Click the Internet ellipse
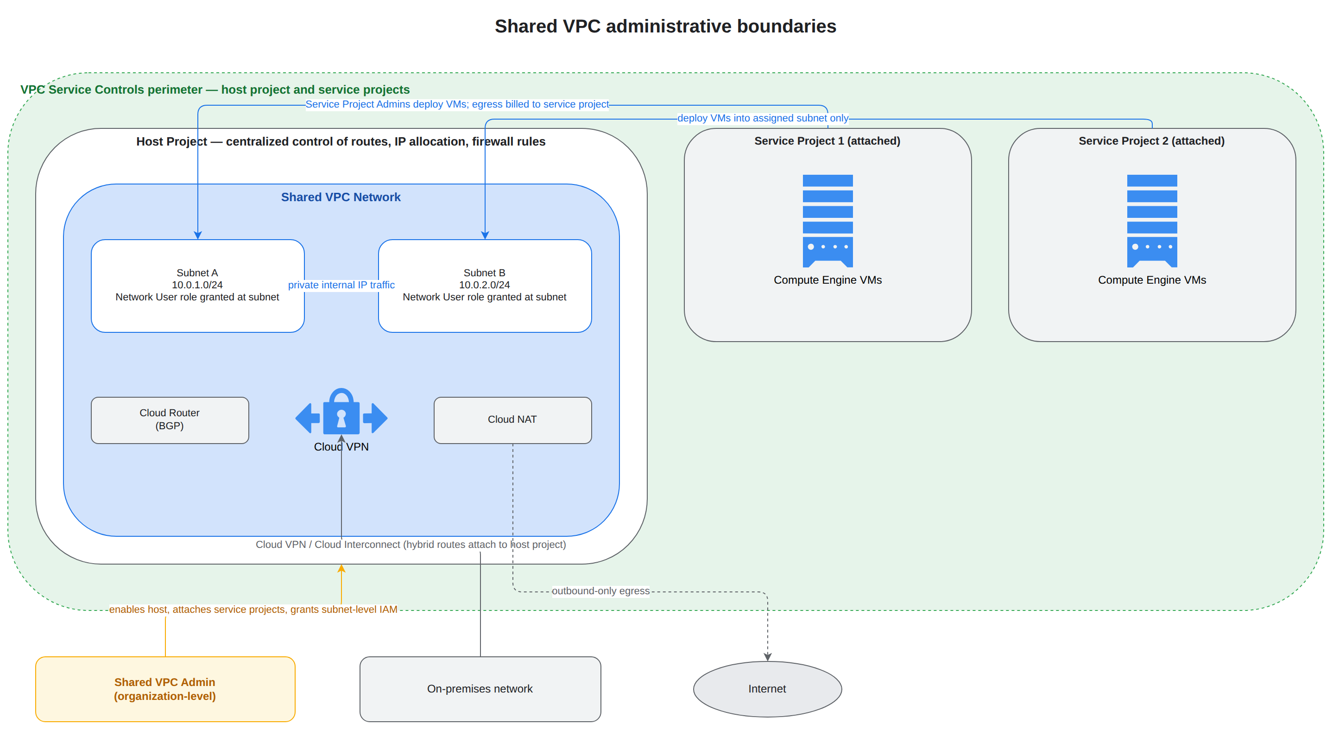1339x737 pixels. [767, 689]
